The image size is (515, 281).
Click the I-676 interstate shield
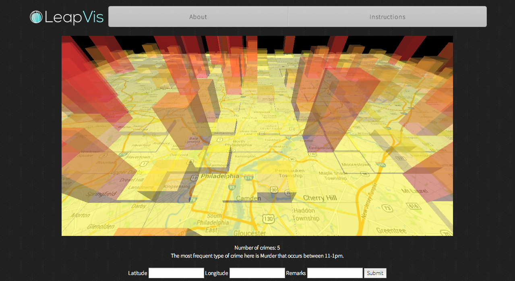(x=248, y=178)
